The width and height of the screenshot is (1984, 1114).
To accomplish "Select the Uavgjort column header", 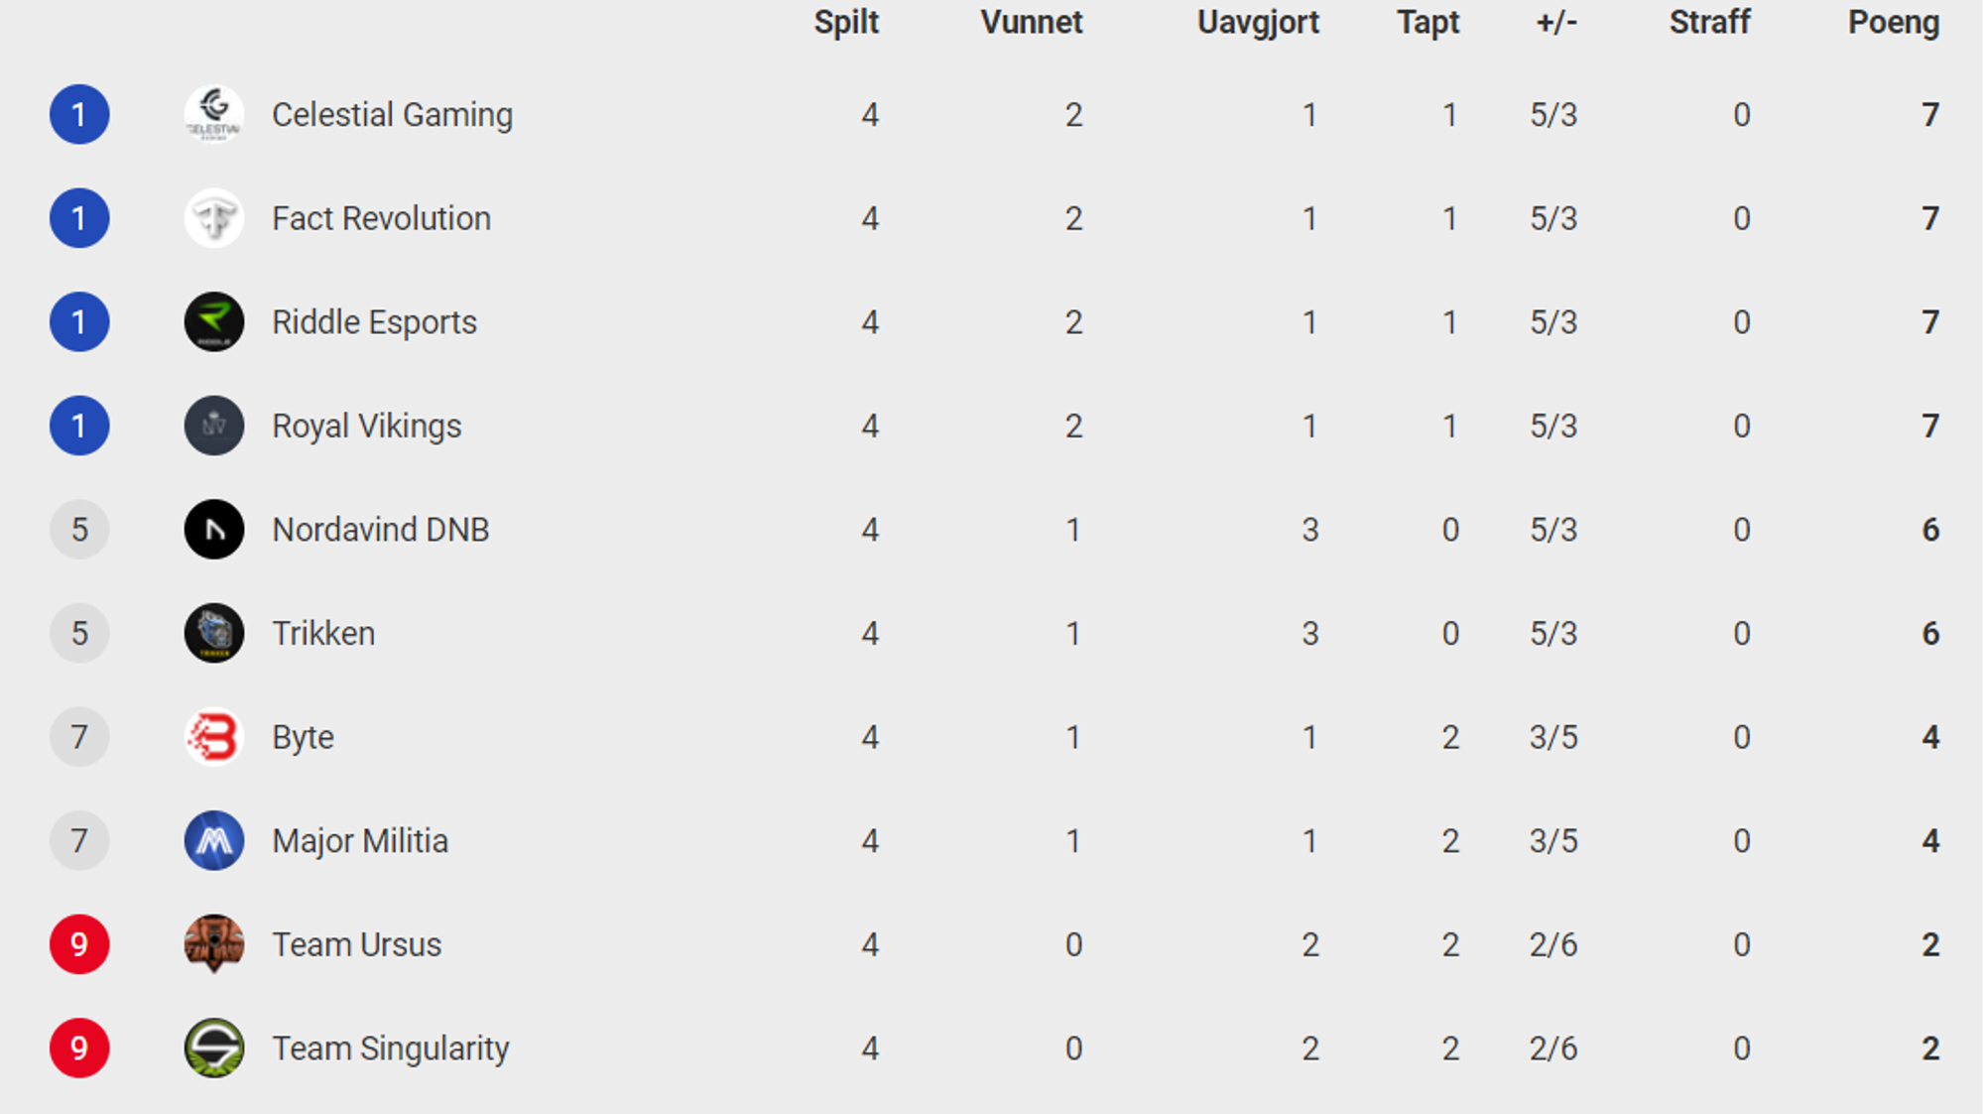I will (1258, 23).
